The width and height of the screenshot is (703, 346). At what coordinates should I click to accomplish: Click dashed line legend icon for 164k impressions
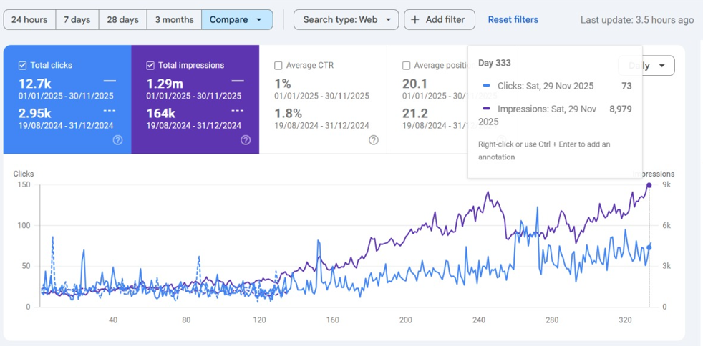pyautogui.click(x=238, y=111)
